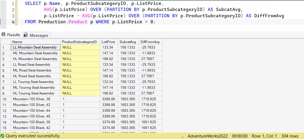Image resolution: width=304 pixels, height=139 pixels.
Task: Select DiffFromAvg 37.7867 in row 6
Action: (x=151, y=76)
